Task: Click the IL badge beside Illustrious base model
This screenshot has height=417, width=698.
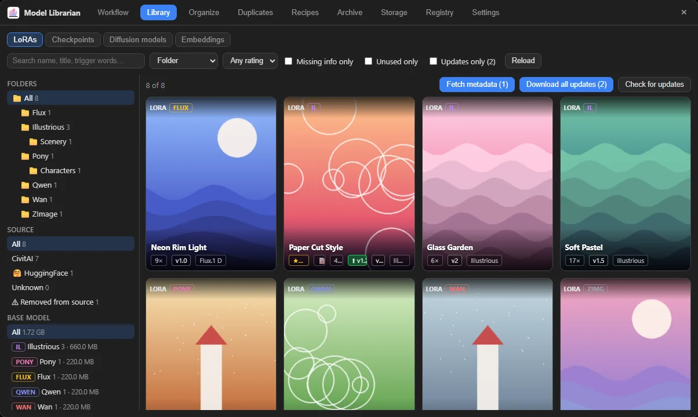Action: coord(19,347)
